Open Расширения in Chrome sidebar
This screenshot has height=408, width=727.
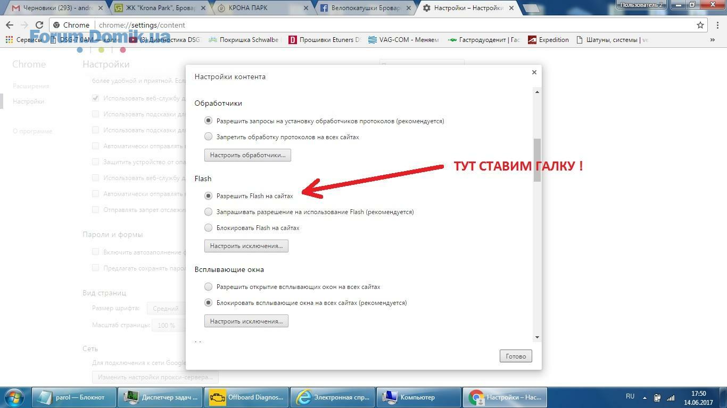31,86
